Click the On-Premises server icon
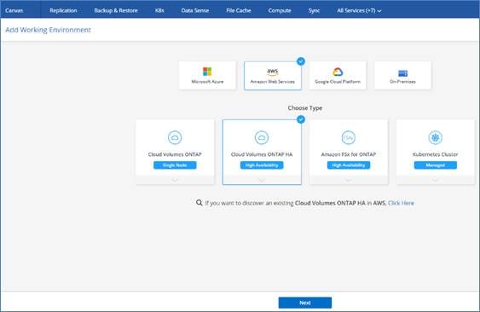Viewport: 480px width, 312px height. tap(403, 73)
